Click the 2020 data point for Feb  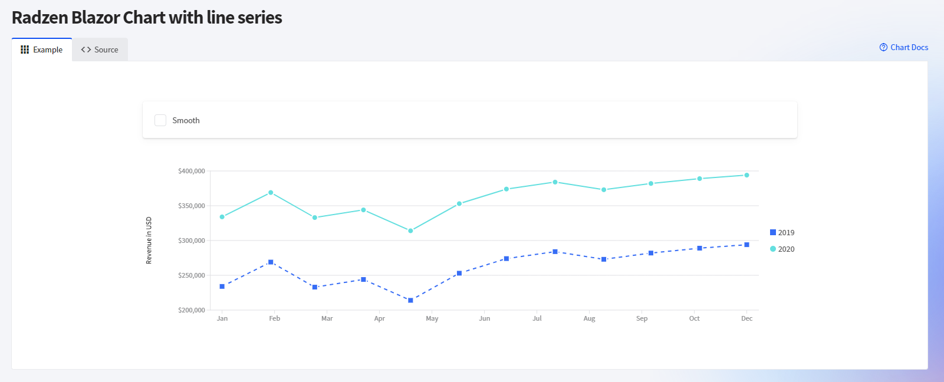click(271, 193)
